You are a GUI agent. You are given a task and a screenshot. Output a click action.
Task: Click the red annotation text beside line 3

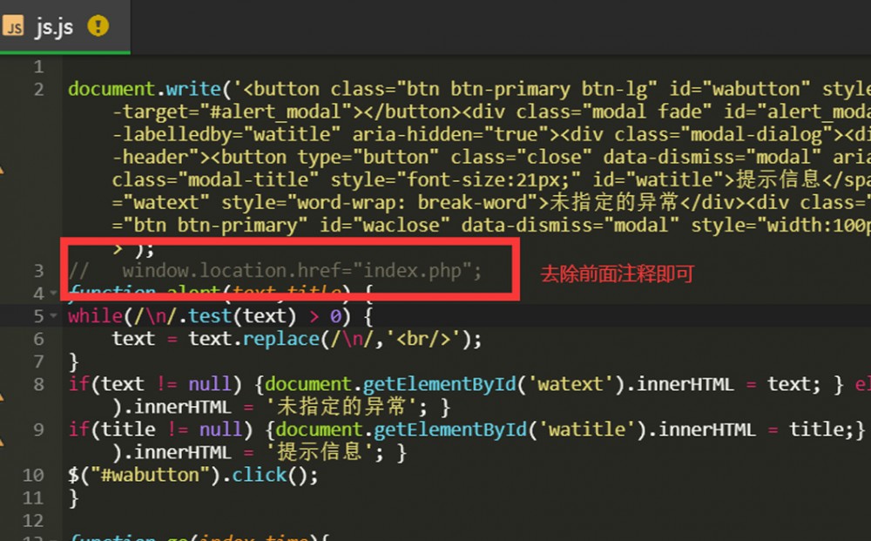617,274
